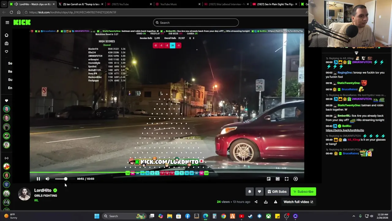392x221 pixels.
Task: Click RagingOne's username in chat
Action: point(345,72)
